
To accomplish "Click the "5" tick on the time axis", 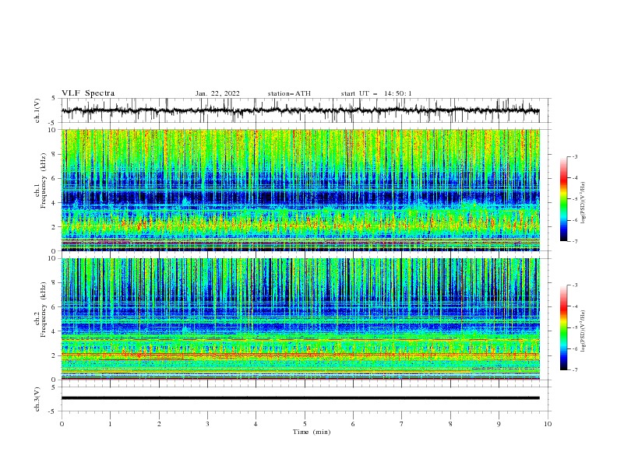I will tap(305, 424).
